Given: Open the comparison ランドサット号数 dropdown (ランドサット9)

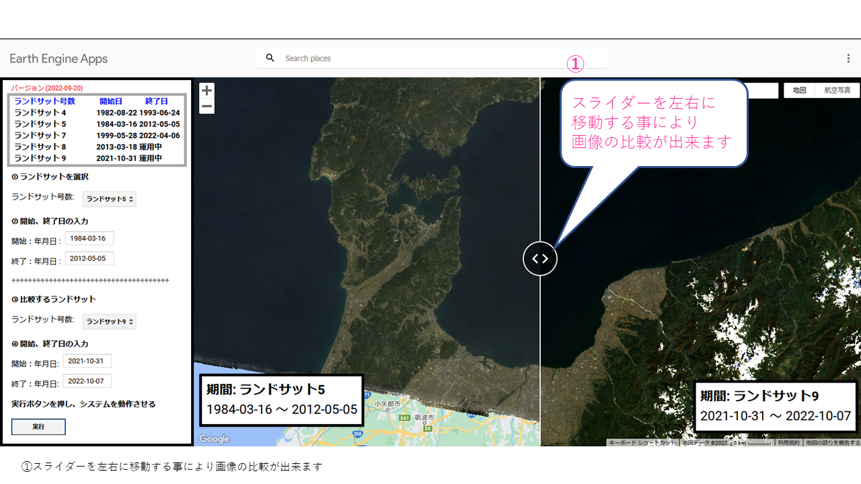Looking at the screenshot, I should [109, 321].
